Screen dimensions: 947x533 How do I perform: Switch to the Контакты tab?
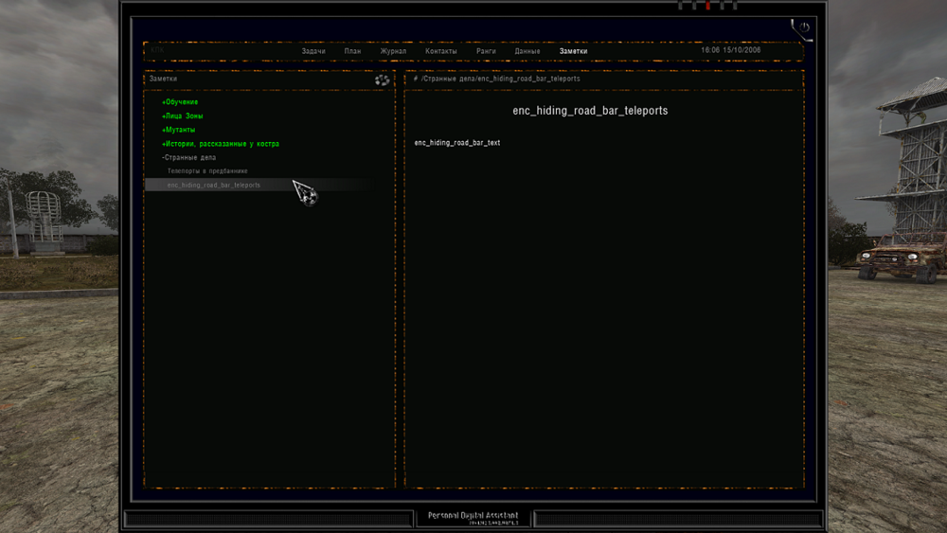point(441,51)
